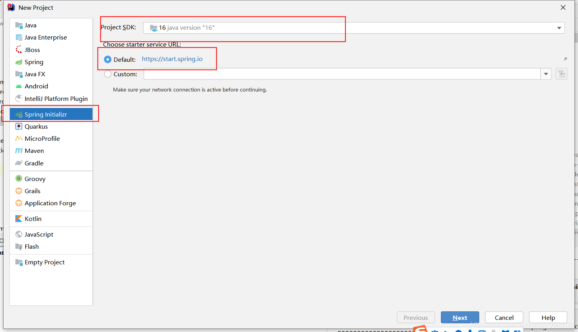Click the MicroProfile icon
Viewport: 578px width, 332px height.
[19, 139]
